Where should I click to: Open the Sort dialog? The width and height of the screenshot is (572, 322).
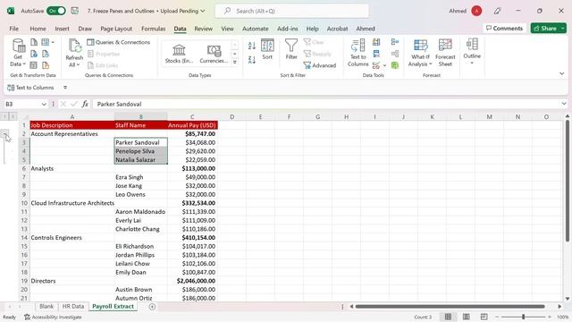click(x=267, y=49)
